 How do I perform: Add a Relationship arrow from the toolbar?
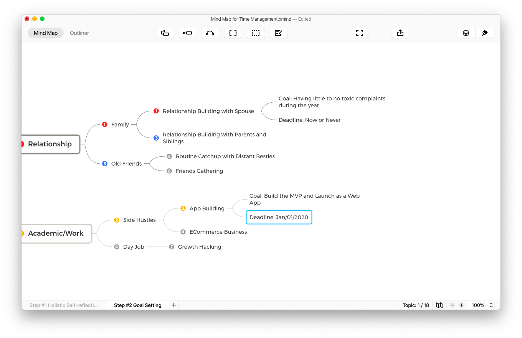[x=210, y=33]
